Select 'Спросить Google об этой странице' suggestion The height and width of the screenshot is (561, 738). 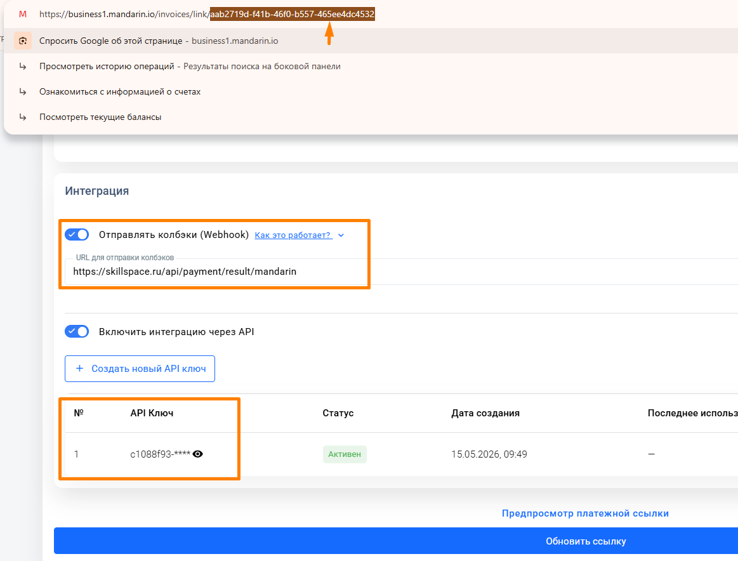[371, 41]
